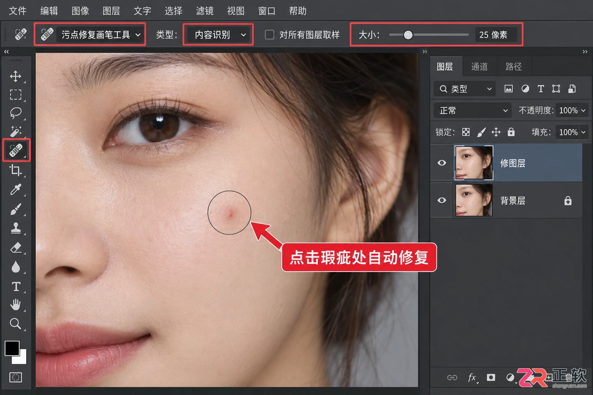Toggle lock all padlock icon

click(x=511, y=132)
